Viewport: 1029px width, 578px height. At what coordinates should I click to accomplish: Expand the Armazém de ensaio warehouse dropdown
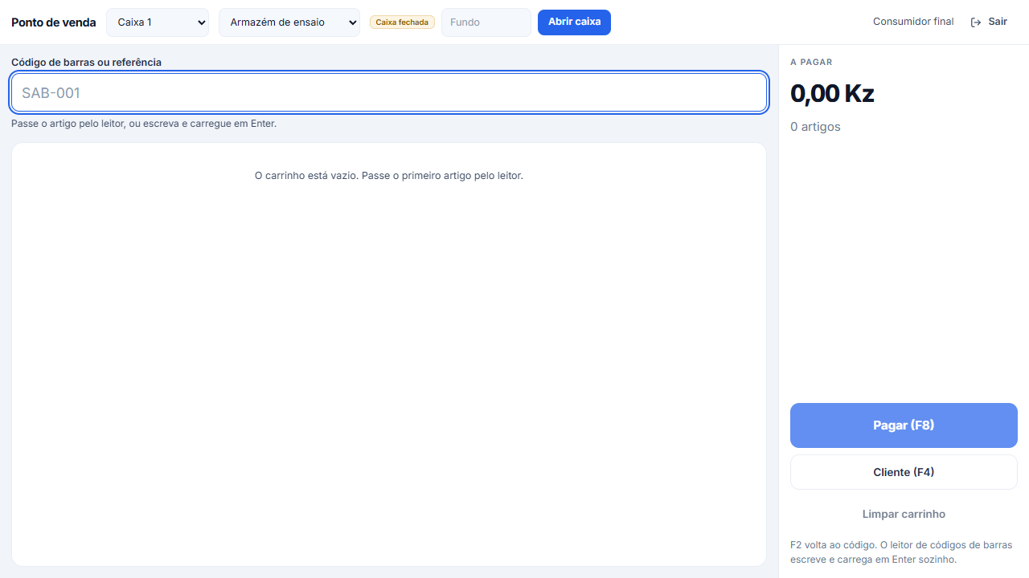(x=289, y=22)
